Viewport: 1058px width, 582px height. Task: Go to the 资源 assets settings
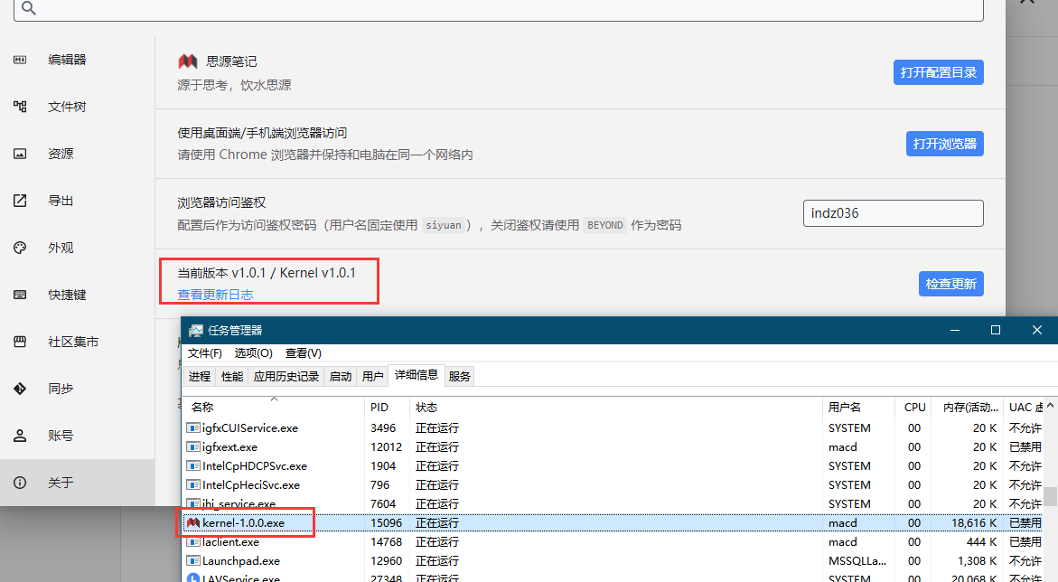(x=61, y=154)
